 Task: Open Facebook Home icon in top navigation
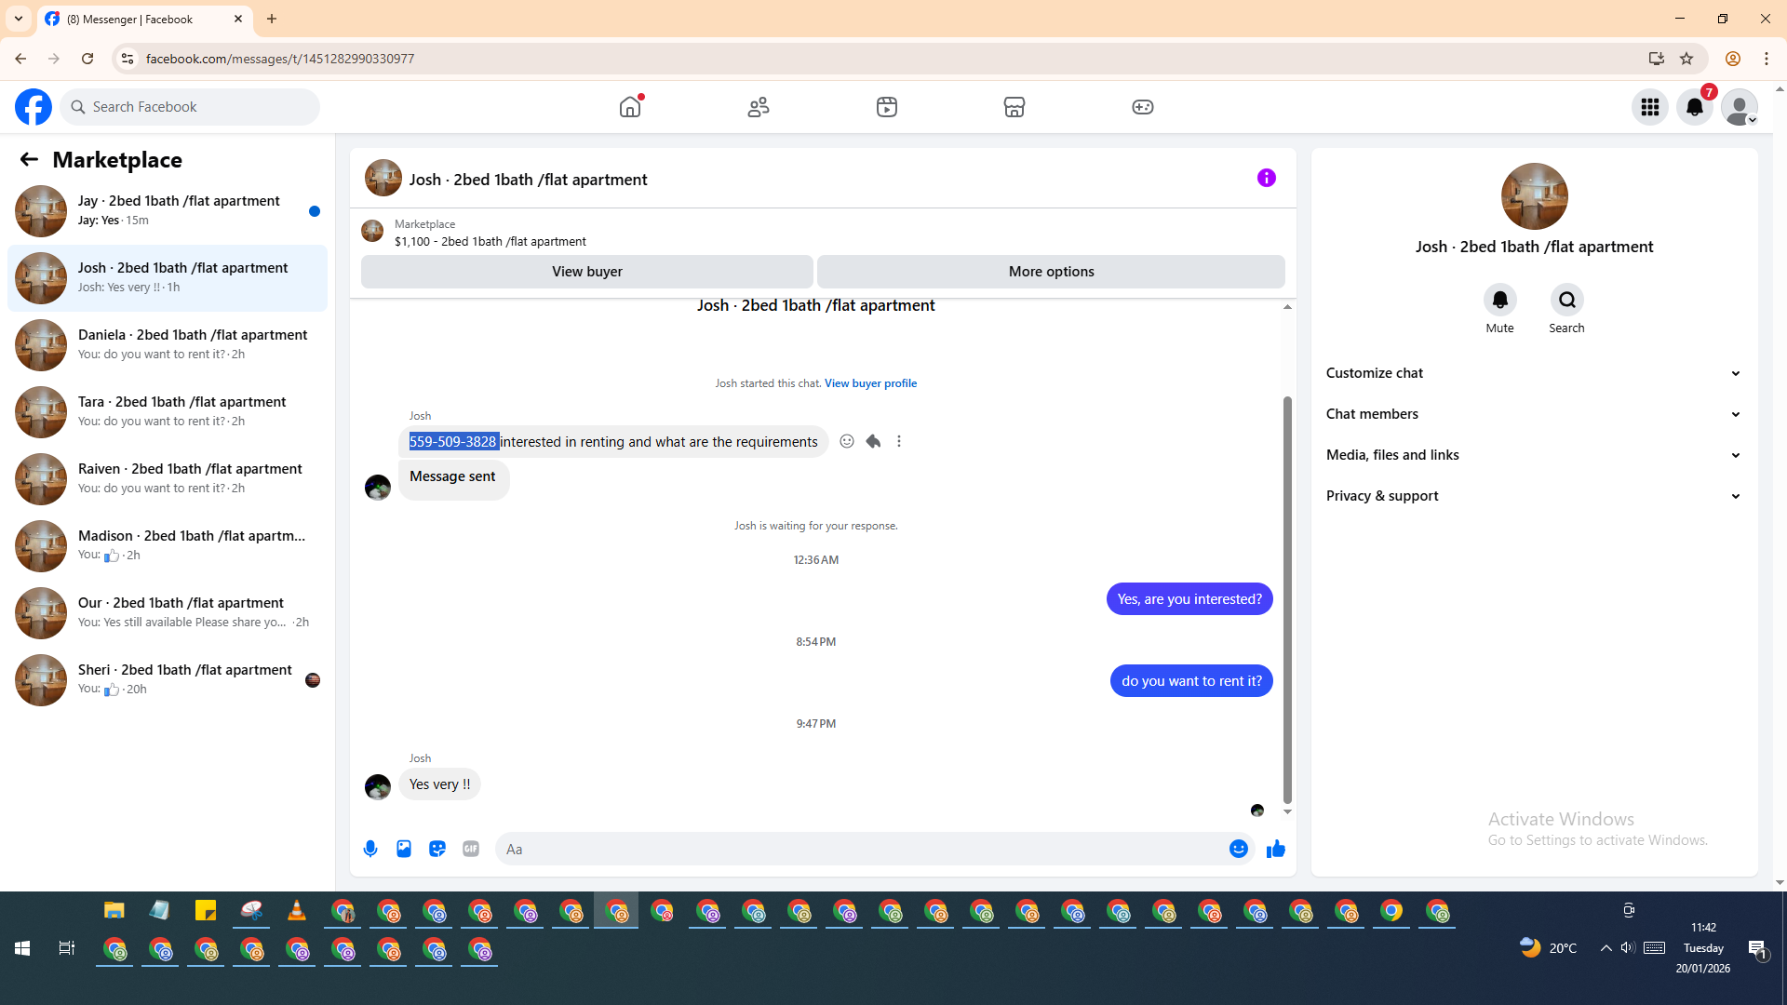(x=630, y=107)
